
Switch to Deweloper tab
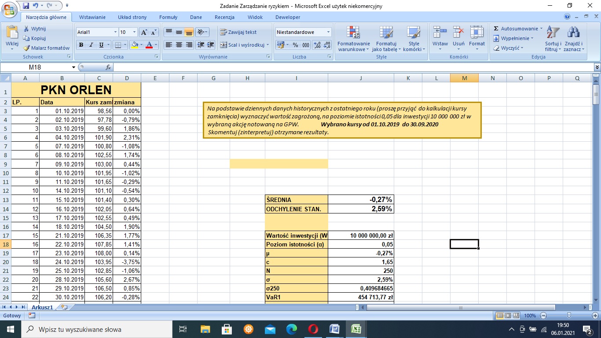click(x=288, y=17)
